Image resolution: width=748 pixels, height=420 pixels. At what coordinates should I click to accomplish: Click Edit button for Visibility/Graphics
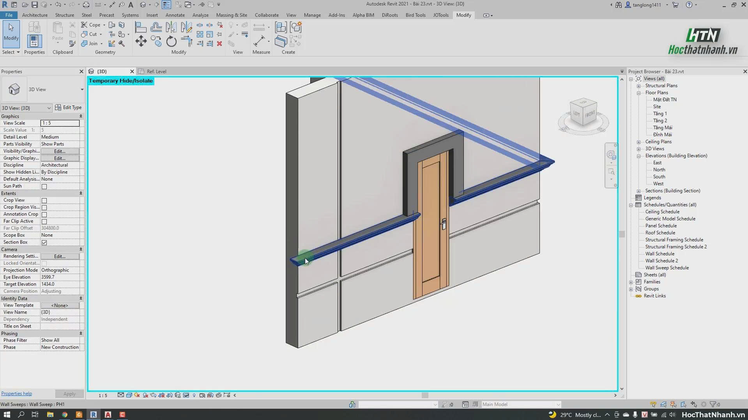[x=60, y=151]
